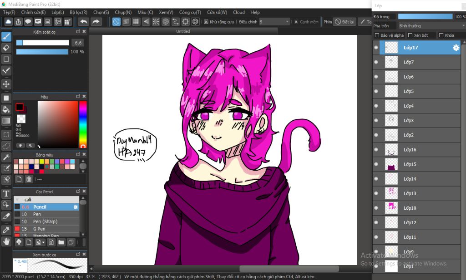Image resolution: width=466 pixels, height=280 pixels.
Task: Hide layer Lớp16 visibility dot
Action: point(376,149)
